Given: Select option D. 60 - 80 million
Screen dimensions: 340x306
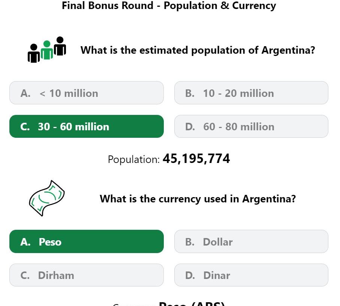Looking at the screenshot, I should click(x=251, y=127).
